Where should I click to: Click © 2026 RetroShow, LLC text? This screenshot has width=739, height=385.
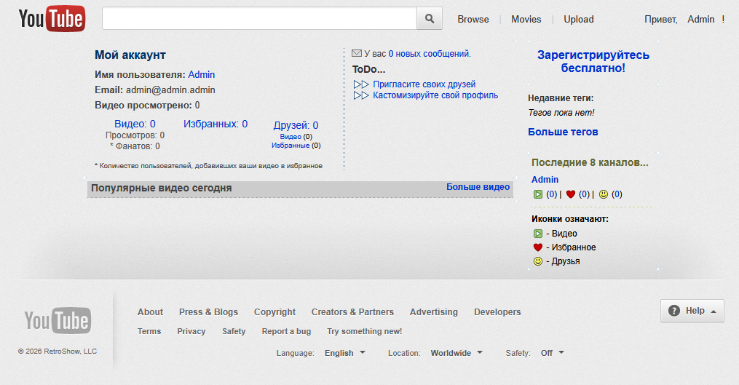point(57,351)
